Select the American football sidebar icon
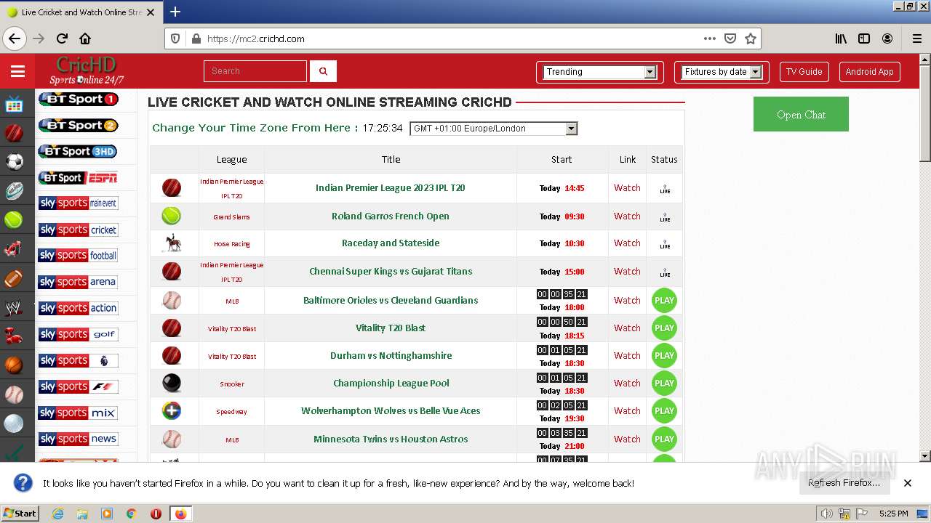931x523 pixels. tap(14, 278)
